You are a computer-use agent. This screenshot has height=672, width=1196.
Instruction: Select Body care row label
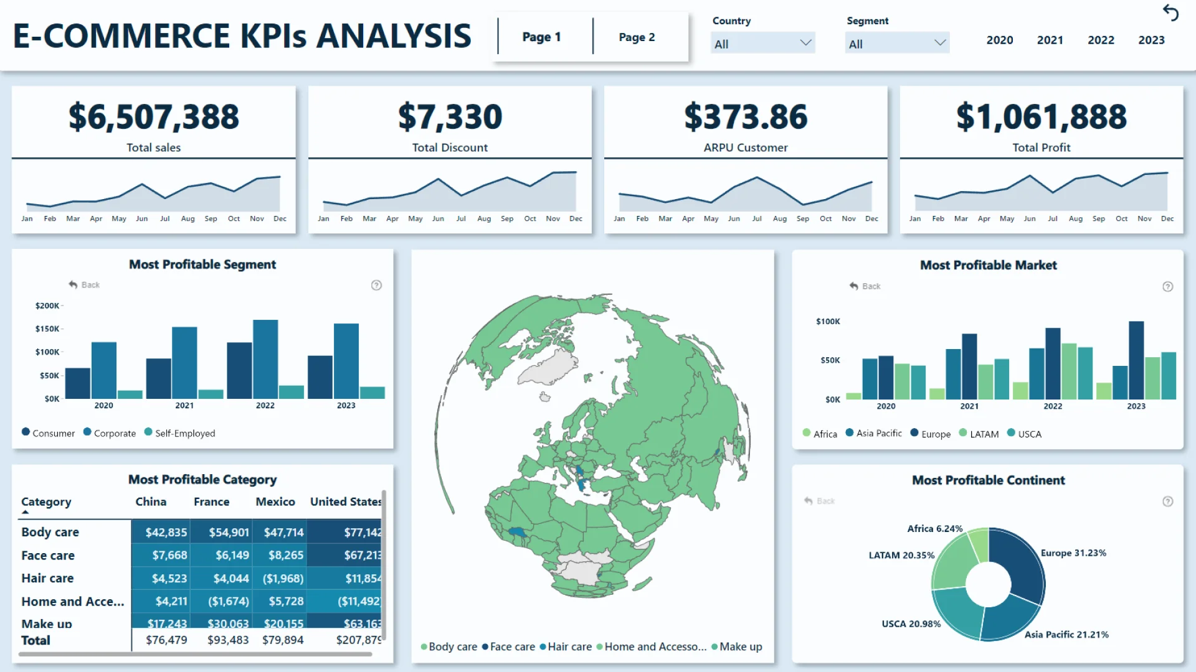(50, 532)
